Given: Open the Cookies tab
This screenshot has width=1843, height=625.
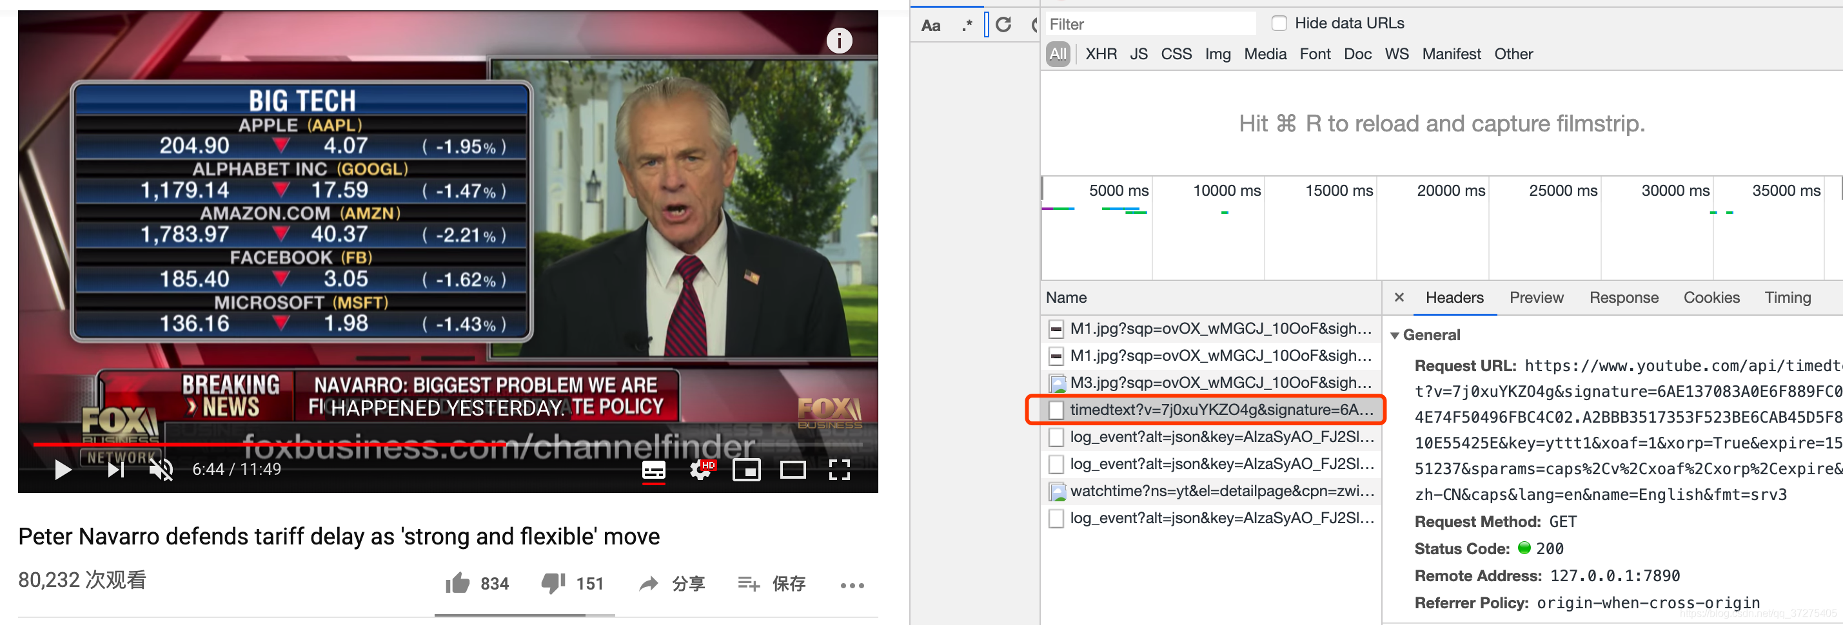Looking at the screenshot, I should tap(1711, 298).
